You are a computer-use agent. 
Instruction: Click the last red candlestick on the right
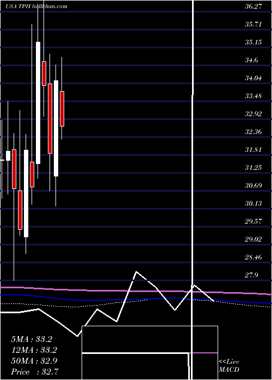62,109
